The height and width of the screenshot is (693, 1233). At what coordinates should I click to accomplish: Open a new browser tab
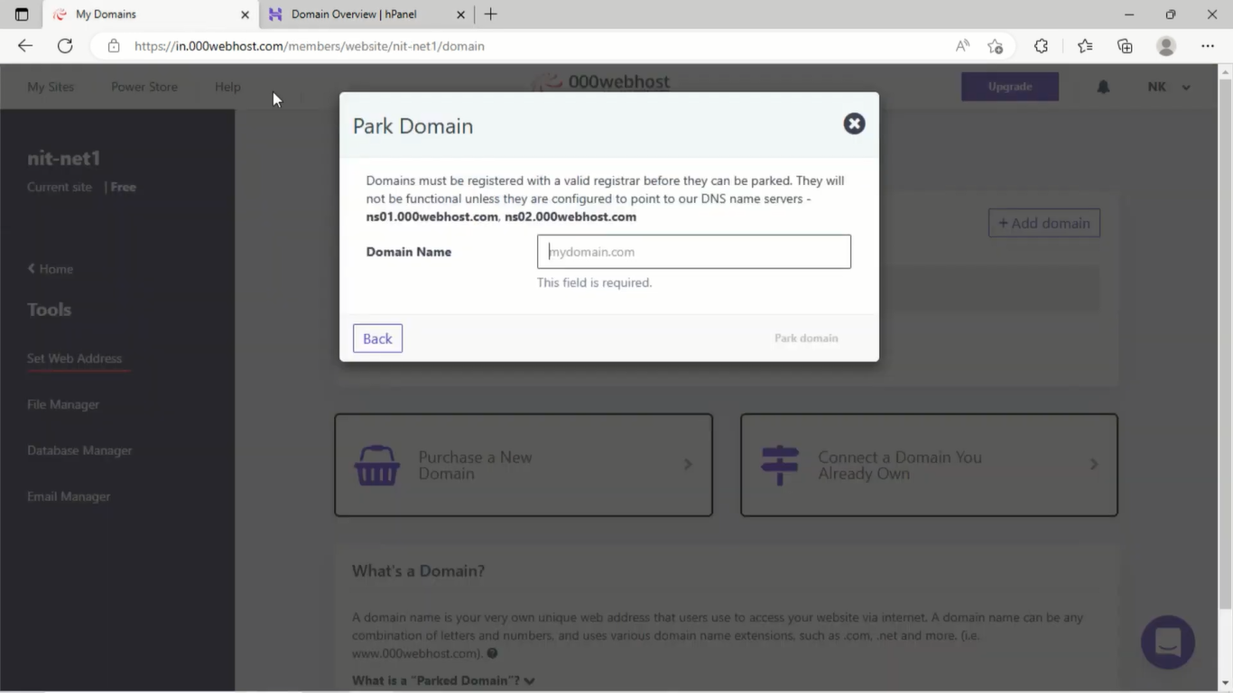tap(490, 14)
